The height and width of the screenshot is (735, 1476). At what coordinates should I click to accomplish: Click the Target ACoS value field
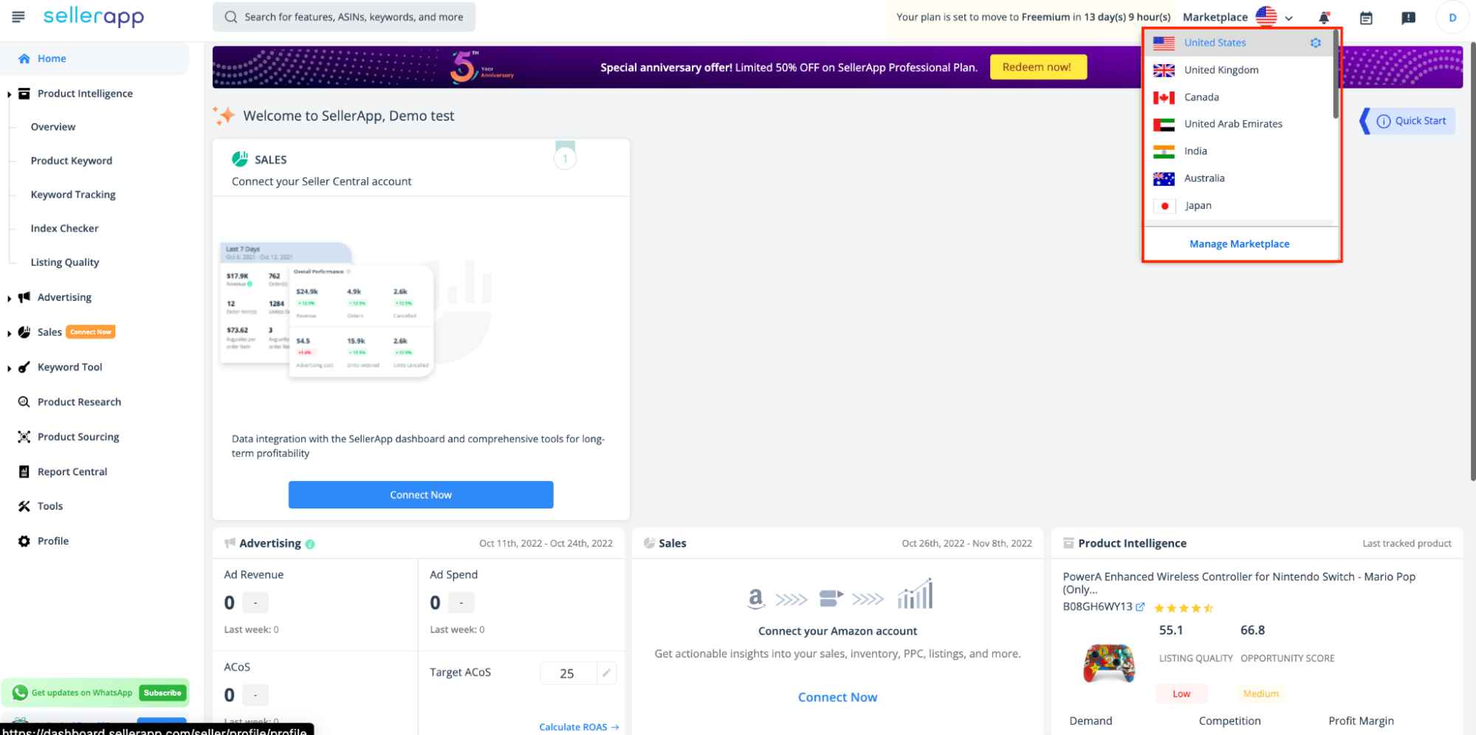click(568, 673)
